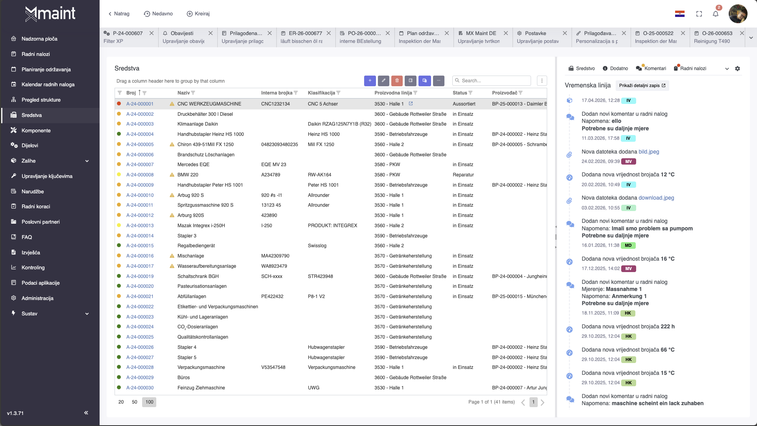Click Prikaži detaljni zapis button
The width and height of the screenshot is (757, 426).
(642, 85)
